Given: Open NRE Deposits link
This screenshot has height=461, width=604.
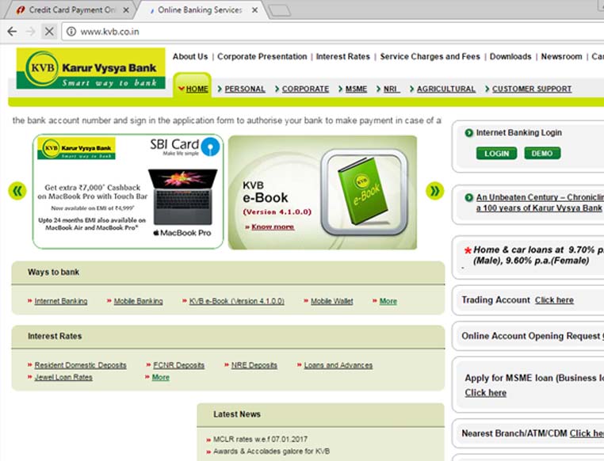Looking at the screenshot, I should (x=254, y=365).
